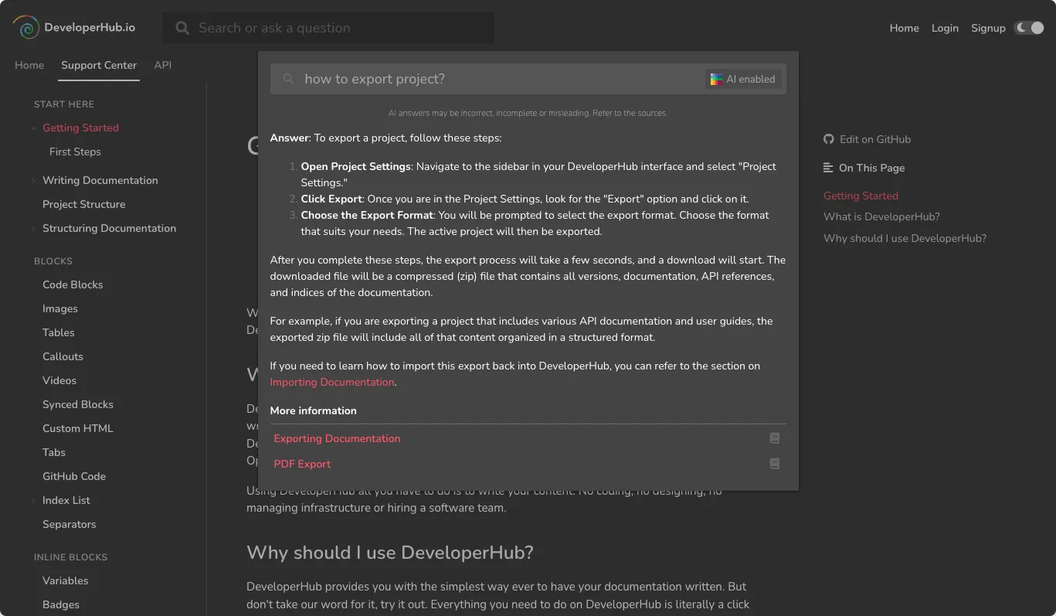
Task: Jump to What is DeveloperHub? section
Action: (881, 216)
